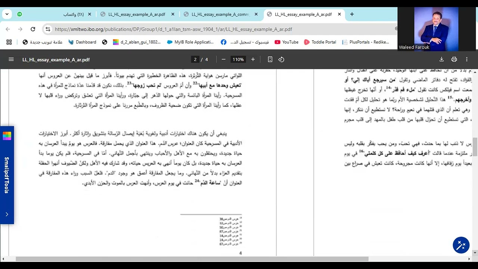Screen dimensions: 478x269
Task: Close the active LL_HL_essay_example_A_ar.pdf tab
Action: point(339,14)
